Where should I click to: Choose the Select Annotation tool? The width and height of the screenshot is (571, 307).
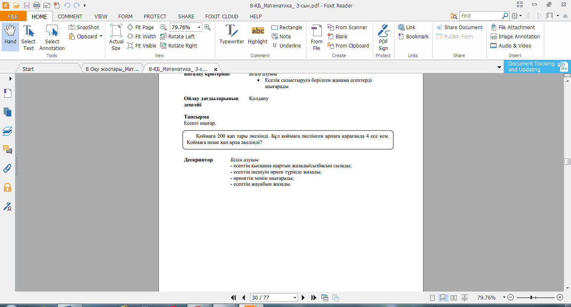pos(52,37)
